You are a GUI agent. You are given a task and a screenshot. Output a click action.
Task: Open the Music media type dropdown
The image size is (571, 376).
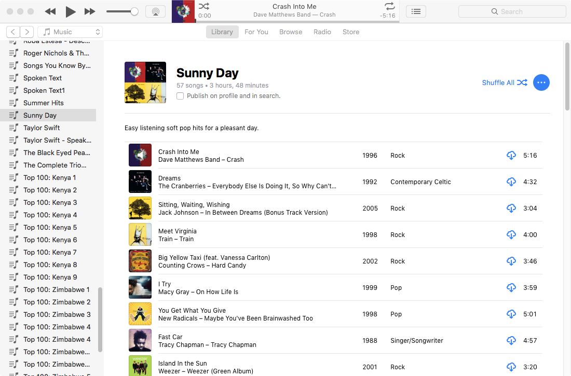click(x=70, y=32)
